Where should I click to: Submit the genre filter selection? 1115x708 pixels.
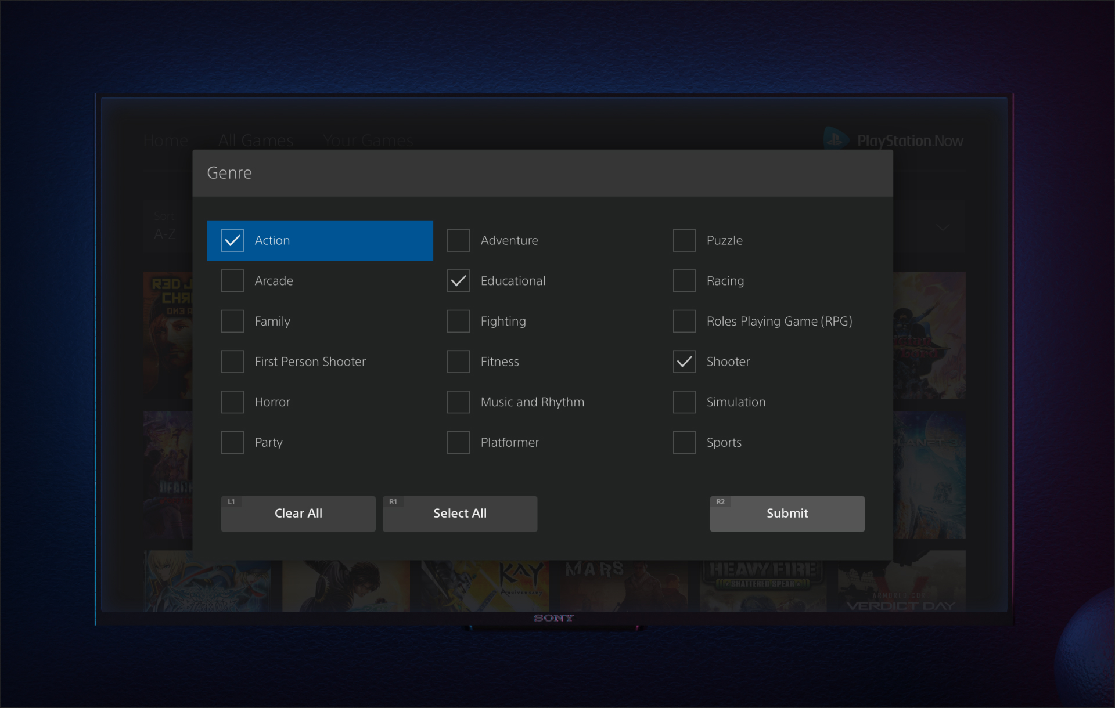tap(786, 514)
